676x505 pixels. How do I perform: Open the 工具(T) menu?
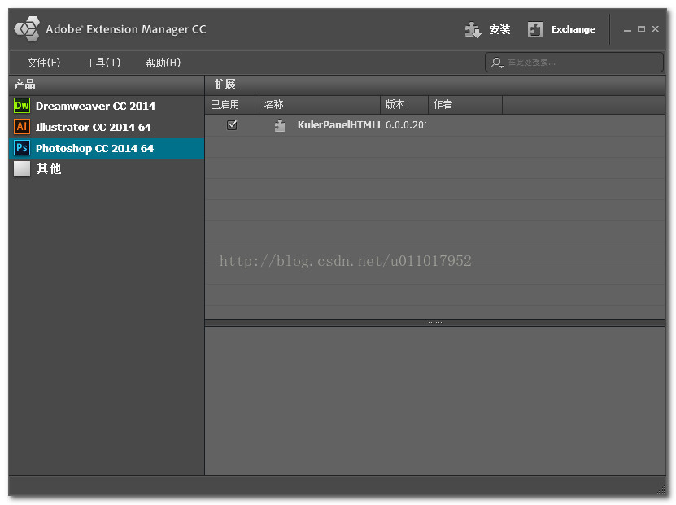(103, 63)
